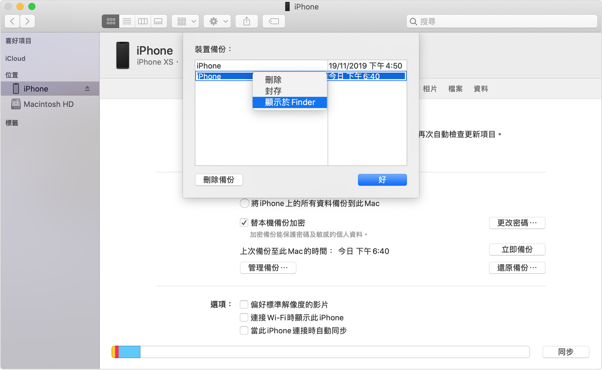Click the green fullscreen window button
Viewport: 602px width, 370px height.
pos(32,7)
